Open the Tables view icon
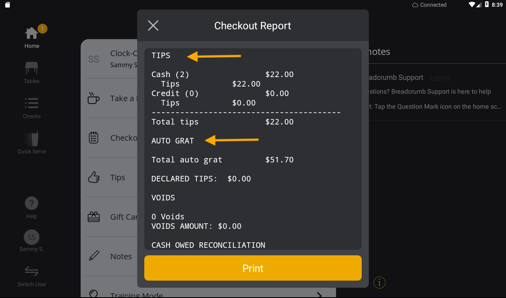506x298 pixels. (31, 69)
